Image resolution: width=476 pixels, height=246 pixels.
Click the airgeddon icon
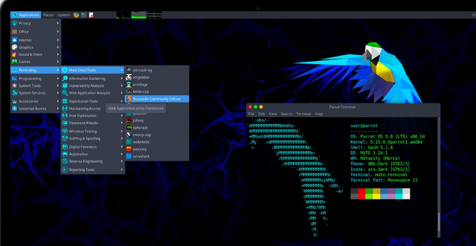129,77
